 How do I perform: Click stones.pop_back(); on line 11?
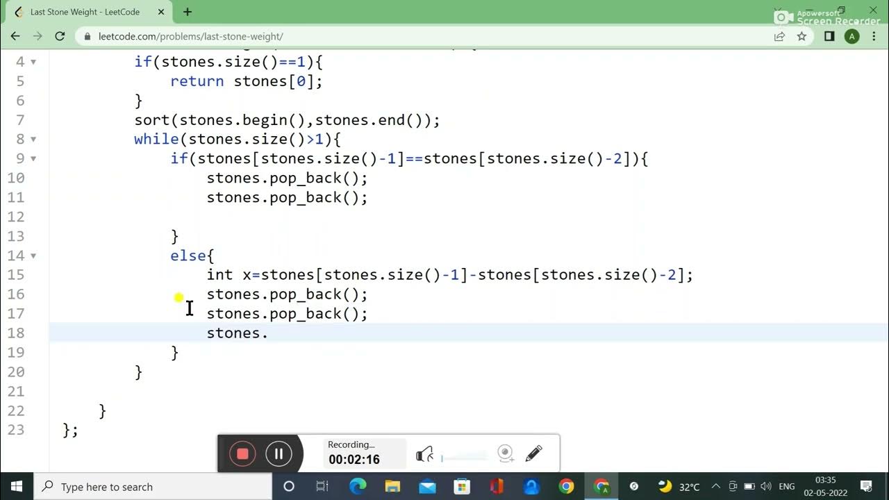pyautogui.click(x=287, y=198)
